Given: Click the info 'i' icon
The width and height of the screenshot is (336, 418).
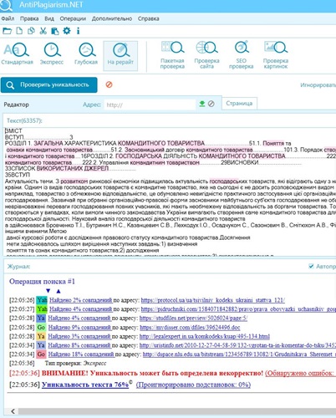Looking at the screenshot, I should point(78,31).
